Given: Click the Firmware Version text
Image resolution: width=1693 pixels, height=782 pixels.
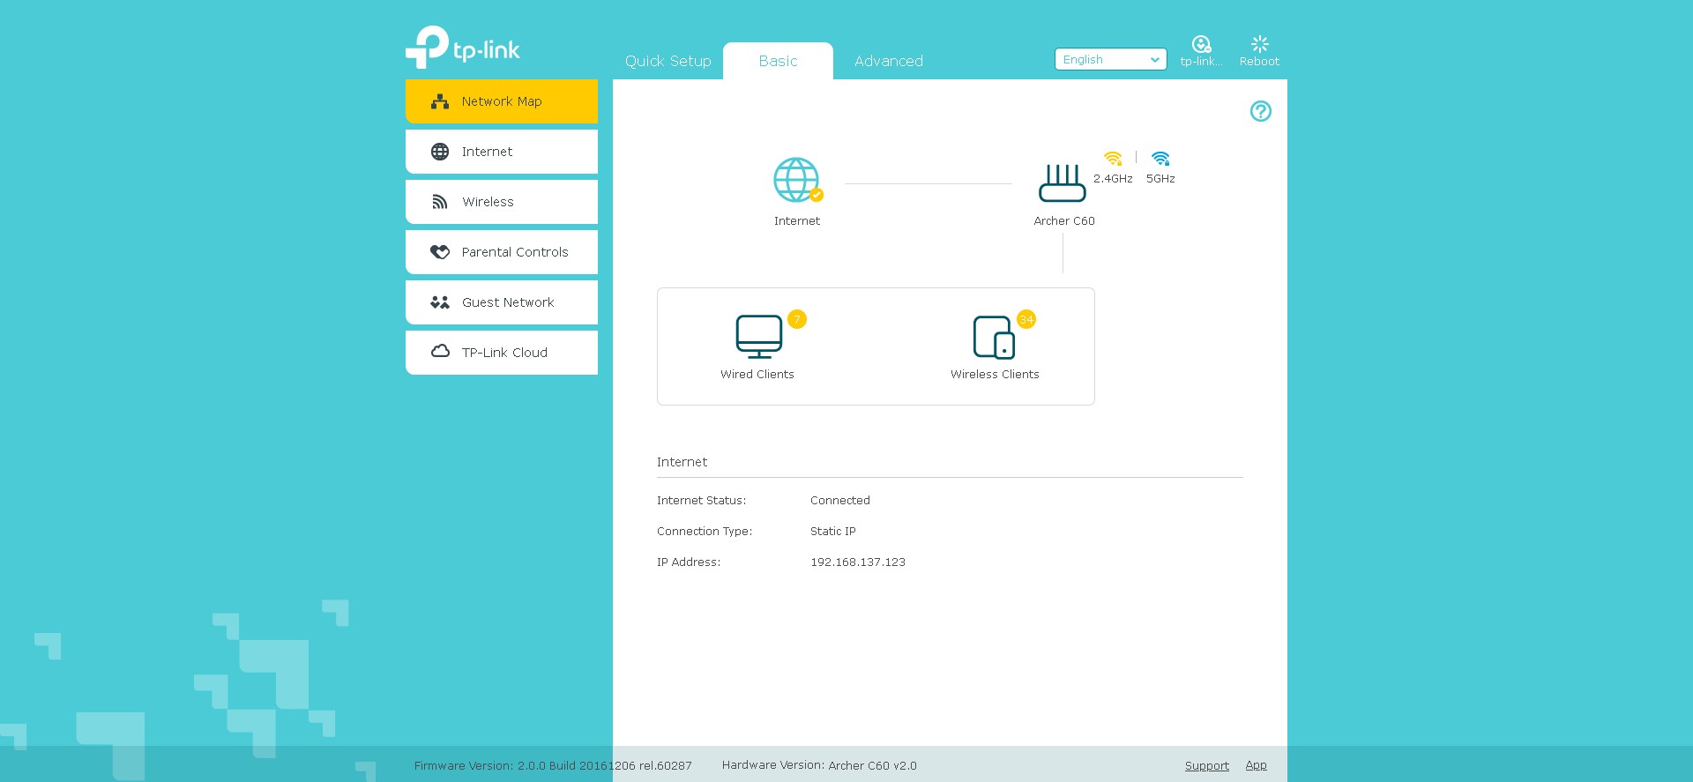Looking at the screenshot, I should (553, 765).
